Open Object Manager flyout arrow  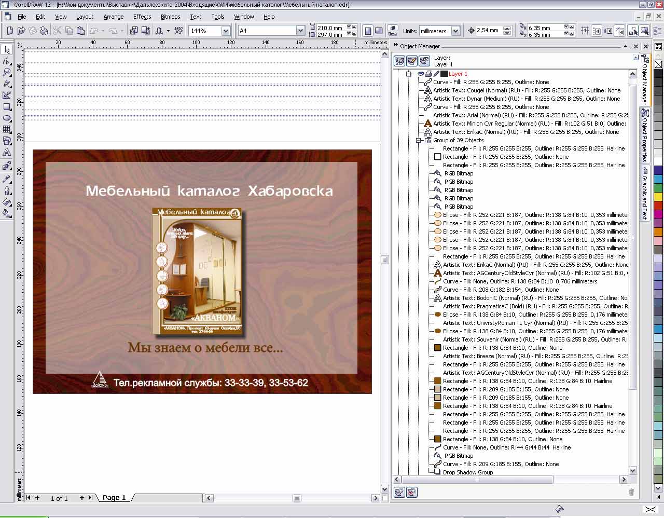point(635,58)
